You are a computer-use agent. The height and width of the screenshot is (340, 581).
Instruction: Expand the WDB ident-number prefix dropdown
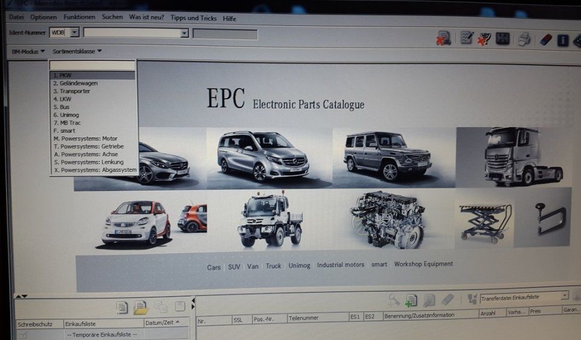point(74,33)
